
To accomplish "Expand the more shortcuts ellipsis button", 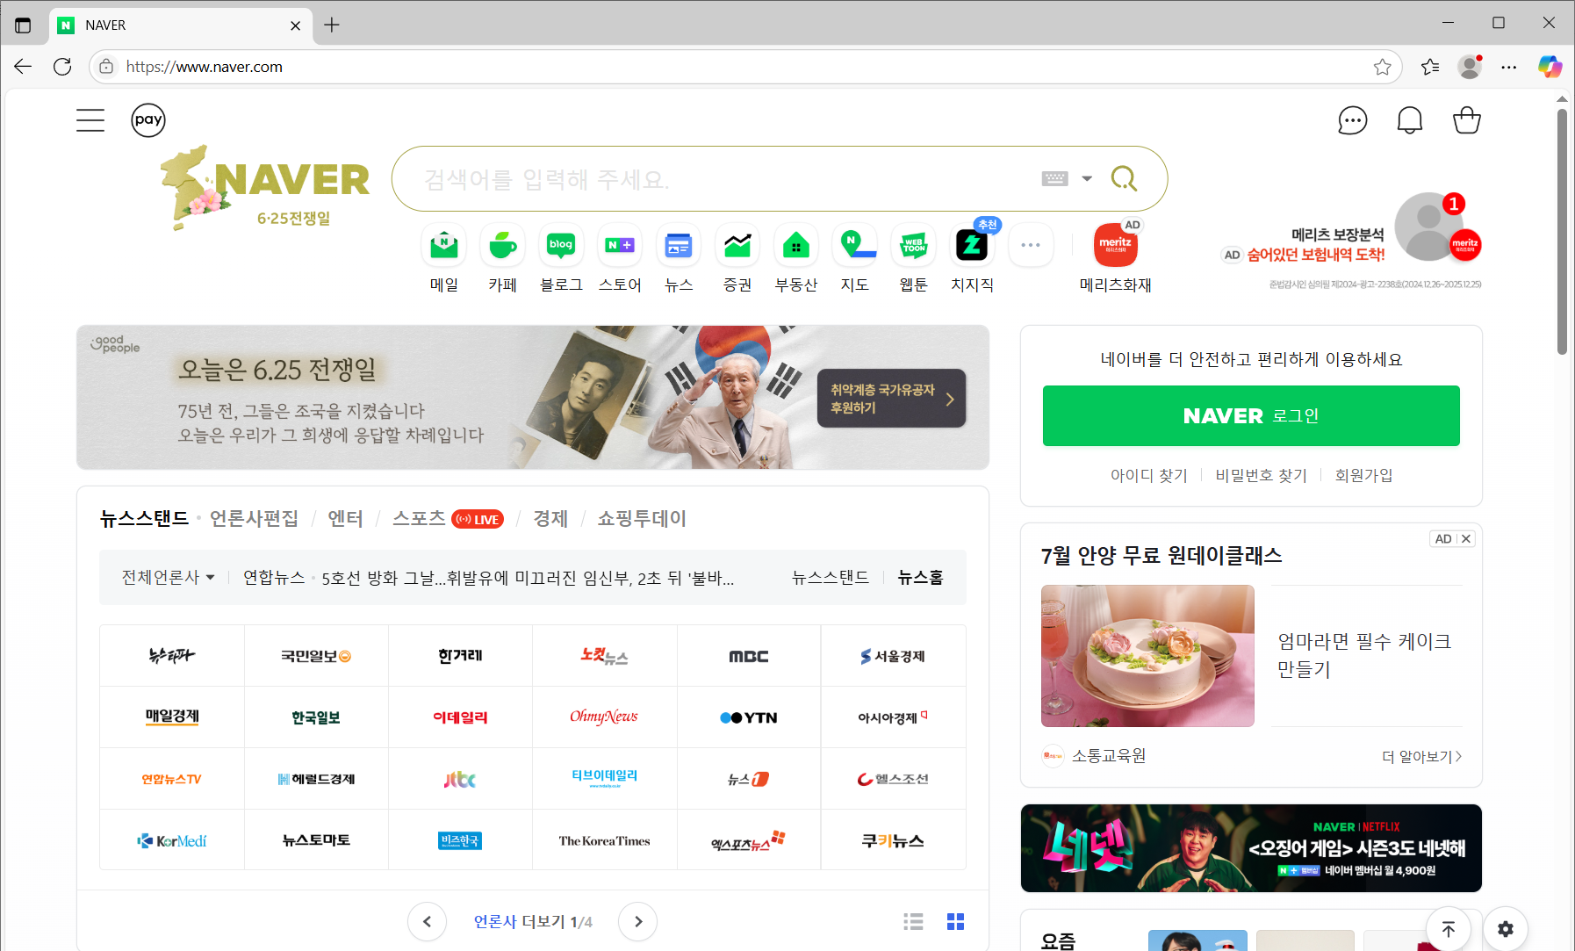I will coord(1031,245).
